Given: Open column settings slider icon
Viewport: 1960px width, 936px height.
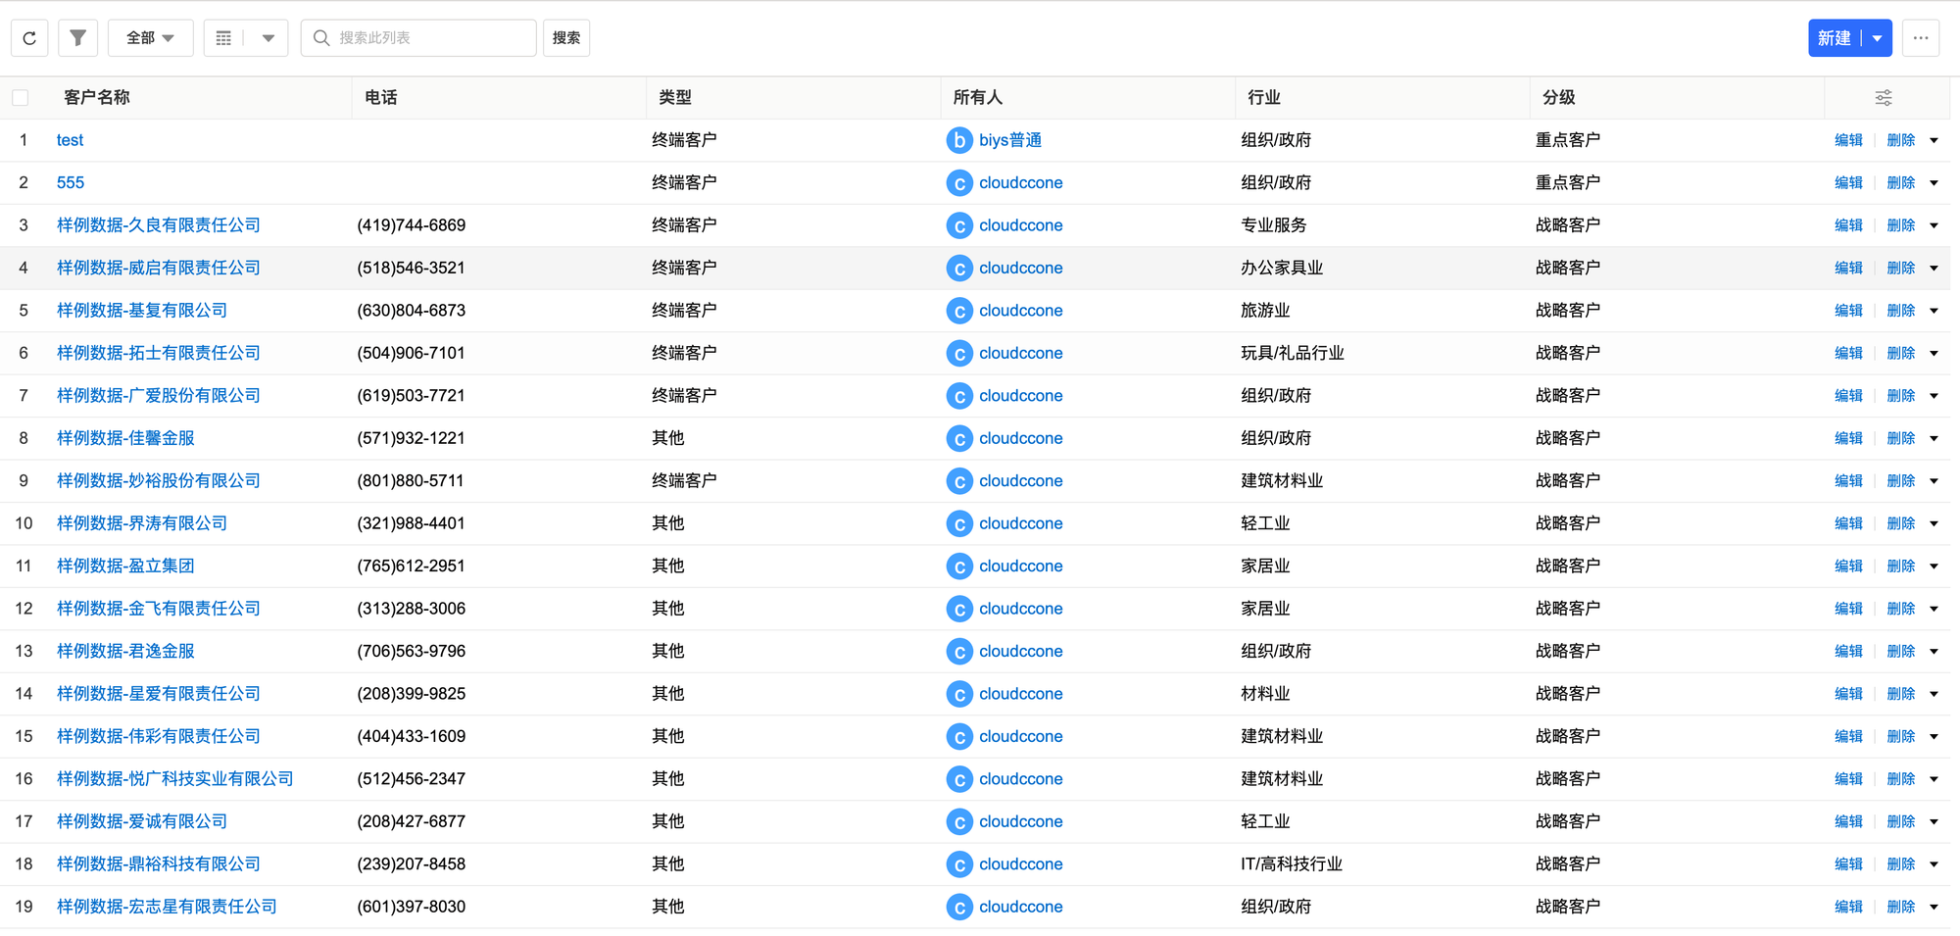Looking at the screenshot, I should coord(1883,98).
